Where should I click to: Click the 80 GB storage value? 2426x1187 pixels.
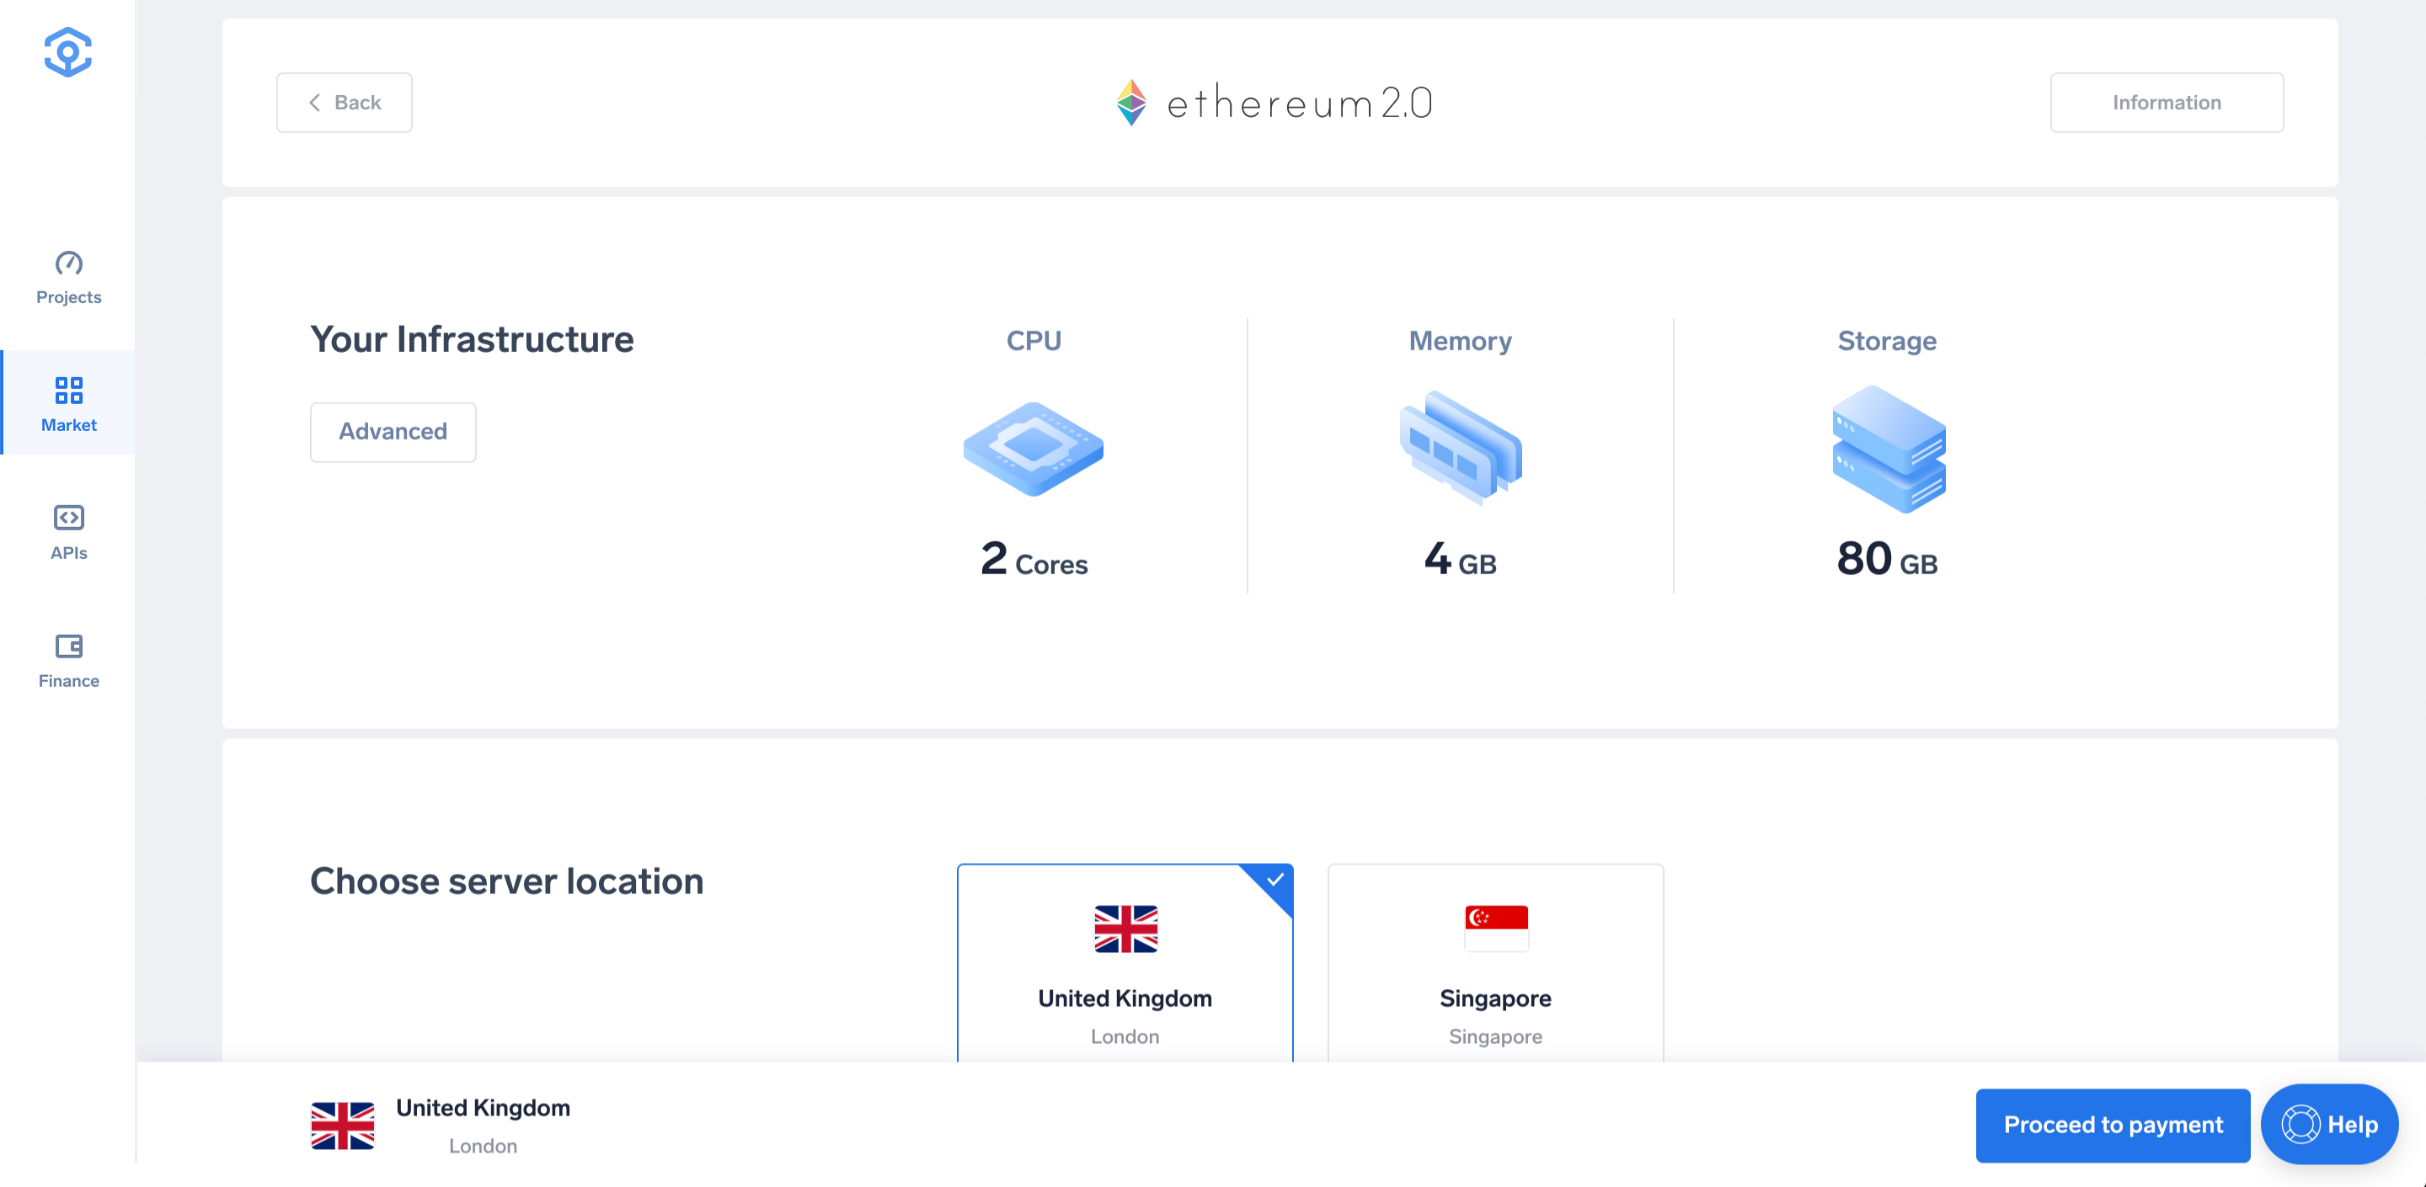coord(1886,559)
